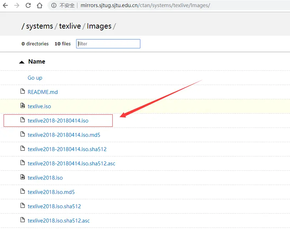Download texlive.iso
The image size is (290, 235).
click(39, 106)
